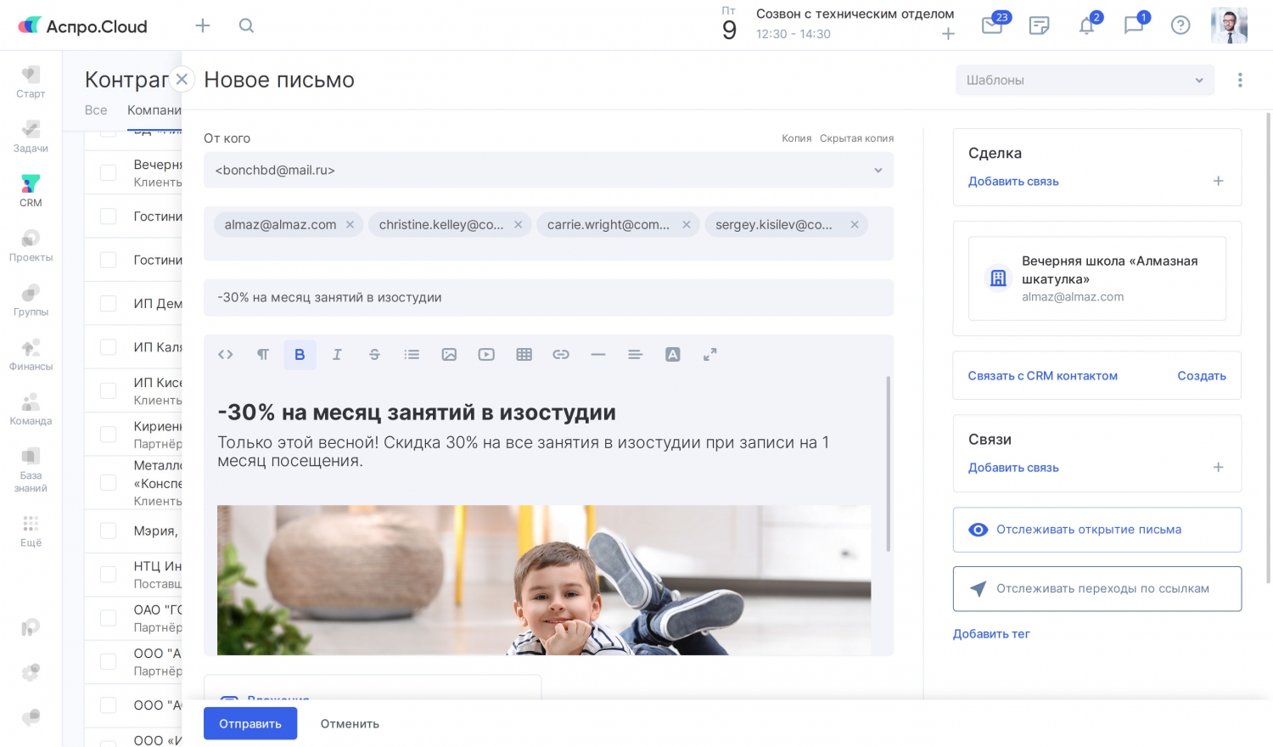The width and height of the screenshot is (1273, 747).
Task: Insert a table into the email
Action: click(524, 355)
